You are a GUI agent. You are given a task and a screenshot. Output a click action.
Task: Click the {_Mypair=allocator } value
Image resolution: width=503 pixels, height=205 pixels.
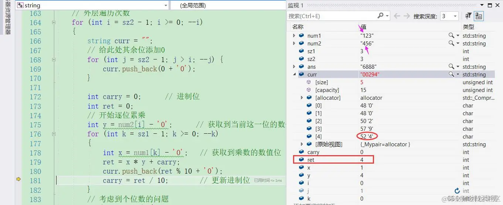click(385, 144)
